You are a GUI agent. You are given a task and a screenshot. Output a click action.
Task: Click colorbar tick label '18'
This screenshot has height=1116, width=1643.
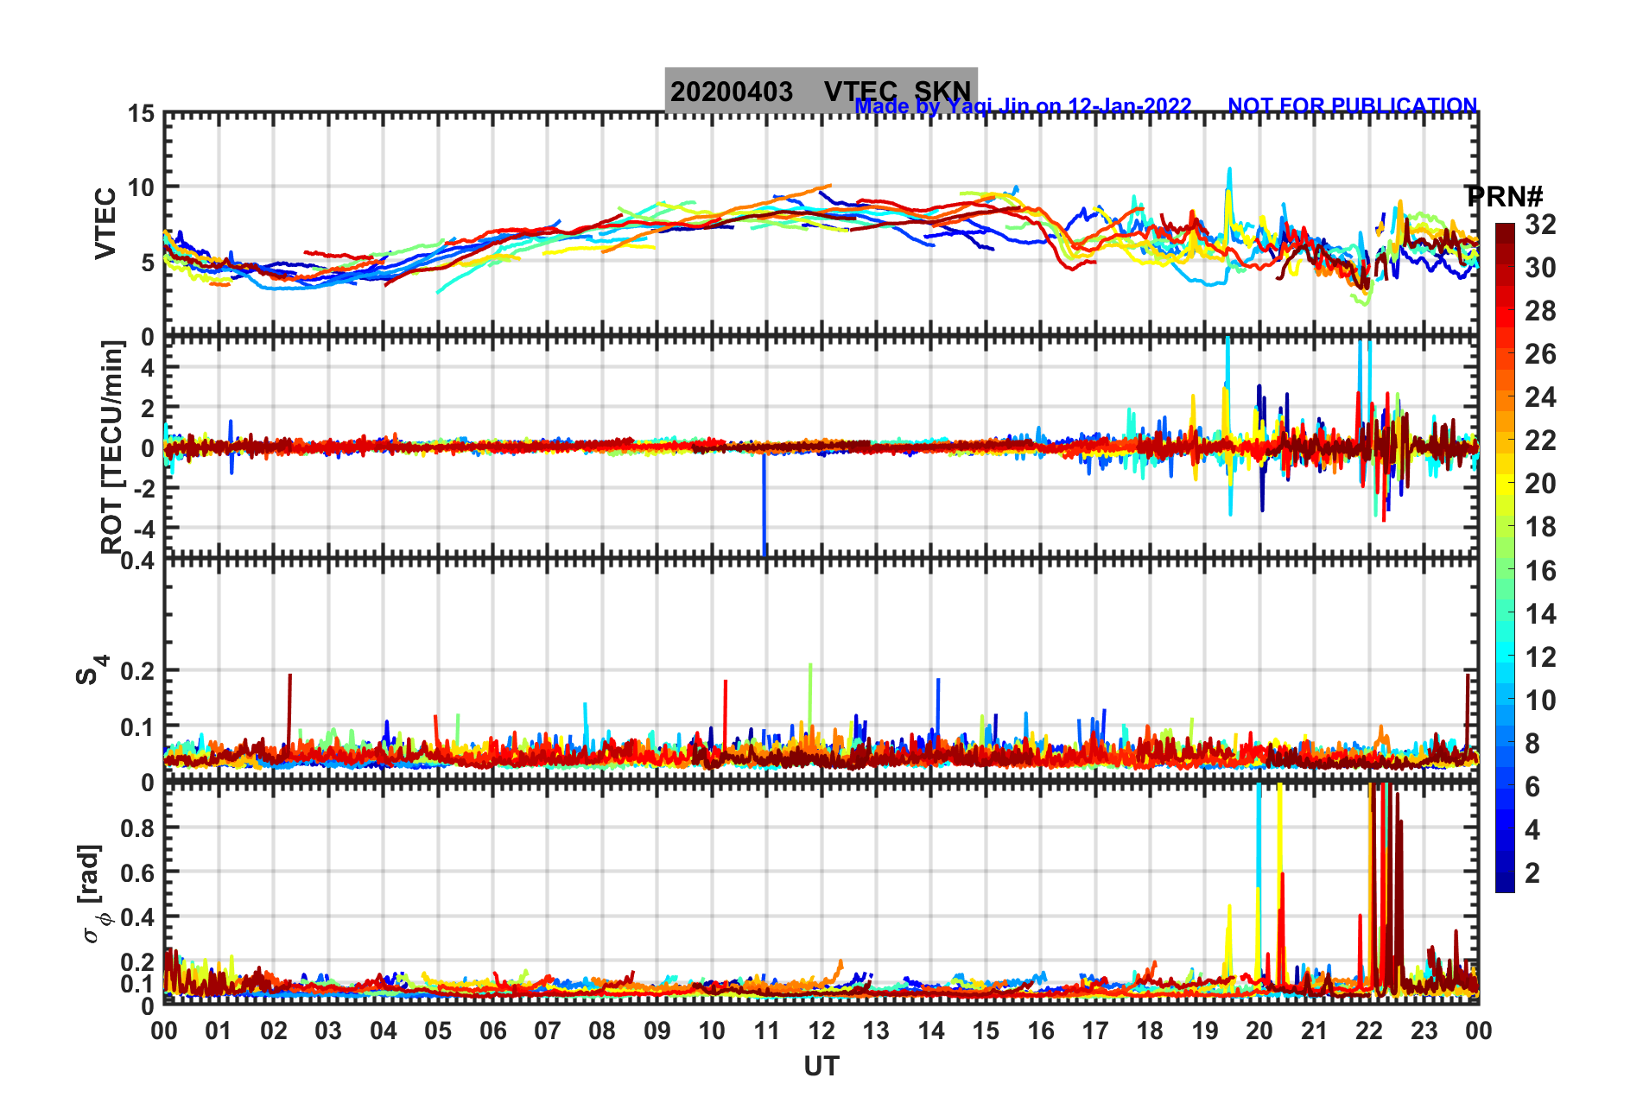pyautogui.click(x=1540, y=527)
